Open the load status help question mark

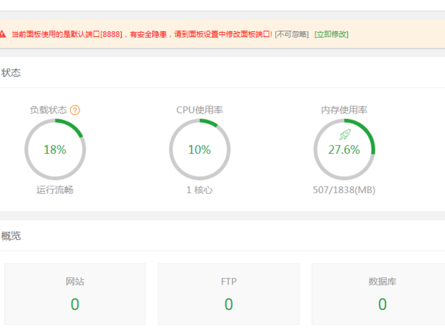pyautogui.click(x=75, y=110)
